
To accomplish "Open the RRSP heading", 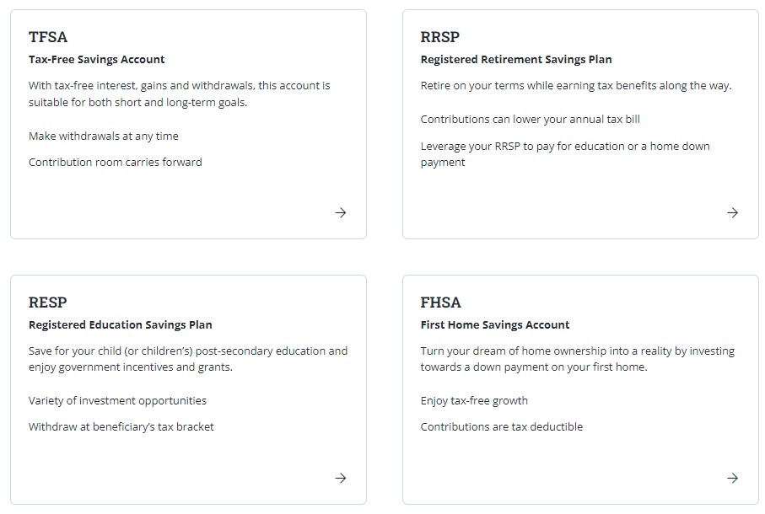I will (x=440, y=37).
